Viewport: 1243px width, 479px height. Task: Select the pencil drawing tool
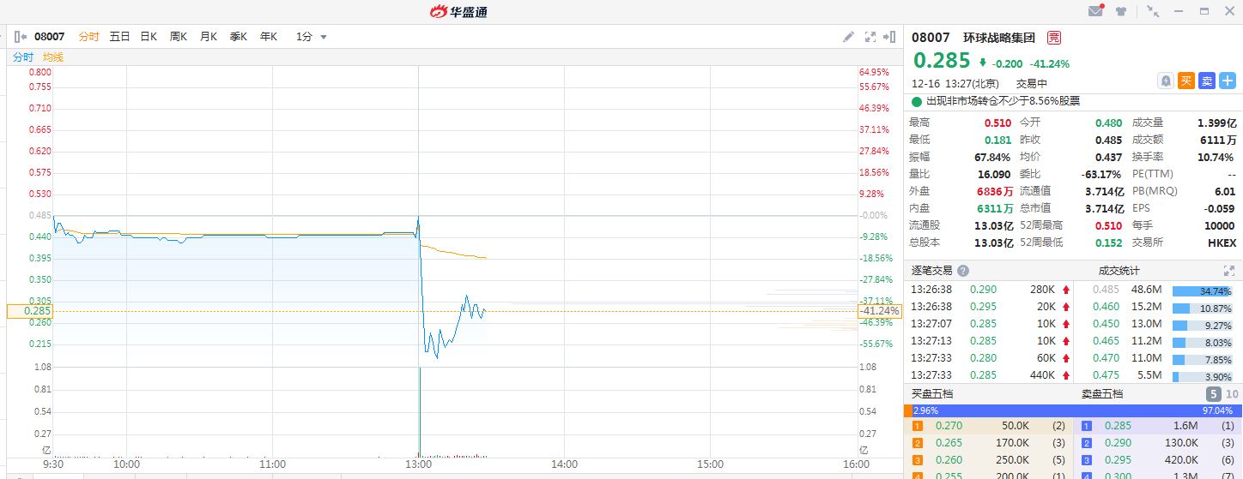(x=848, y=37)
